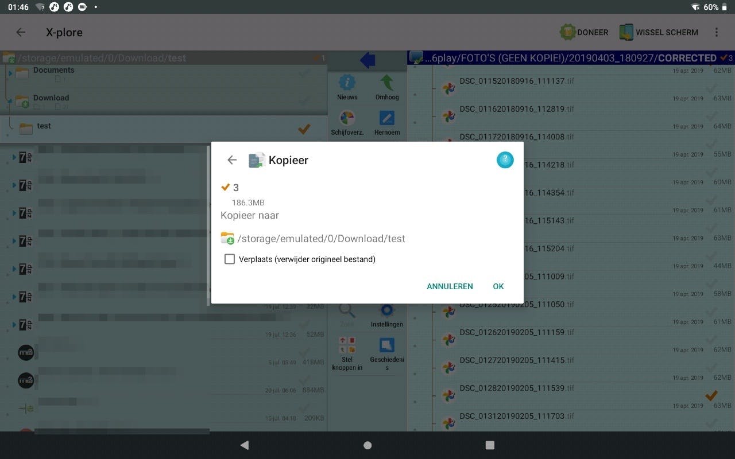Collapse the Download folder arrow
The height and width of the screenshot is (459, 735).
pos(10,101)
